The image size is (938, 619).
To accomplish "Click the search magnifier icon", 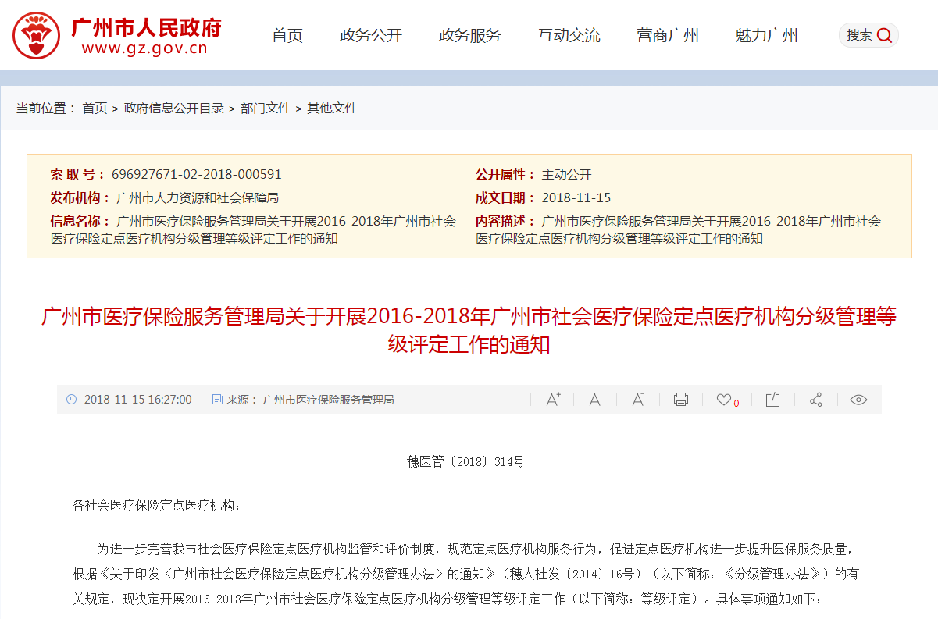I will pyautogui.click(x=883, y=35).
